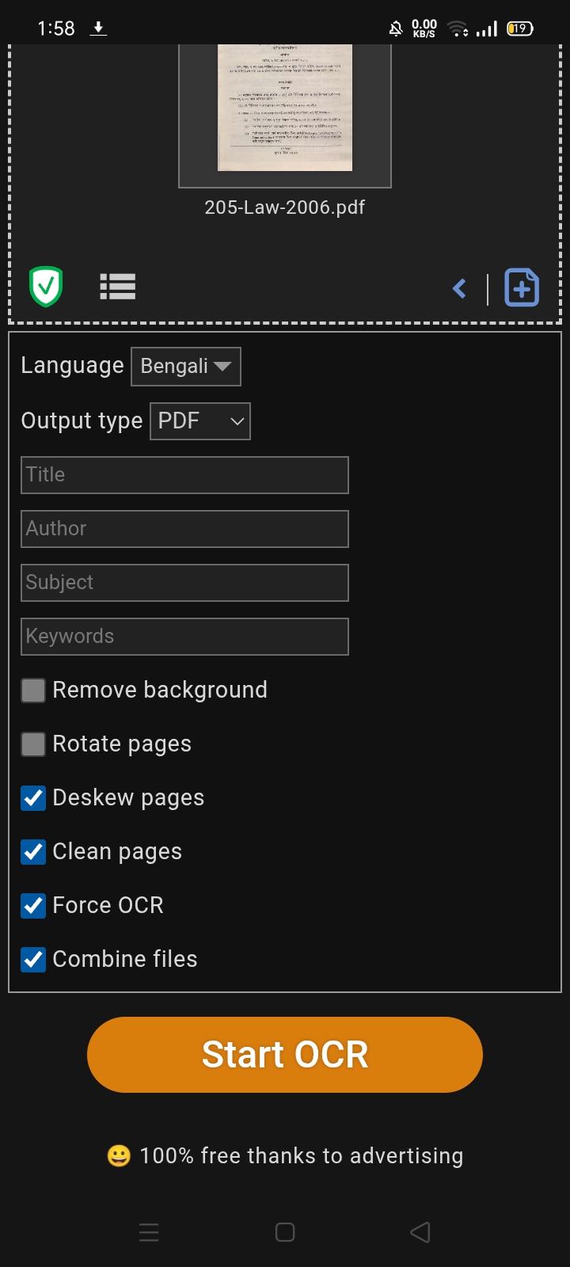Viewport: 570px width, 1267px height.
Task: Tap the green shield security icon
Action: [x=46, y=287]
